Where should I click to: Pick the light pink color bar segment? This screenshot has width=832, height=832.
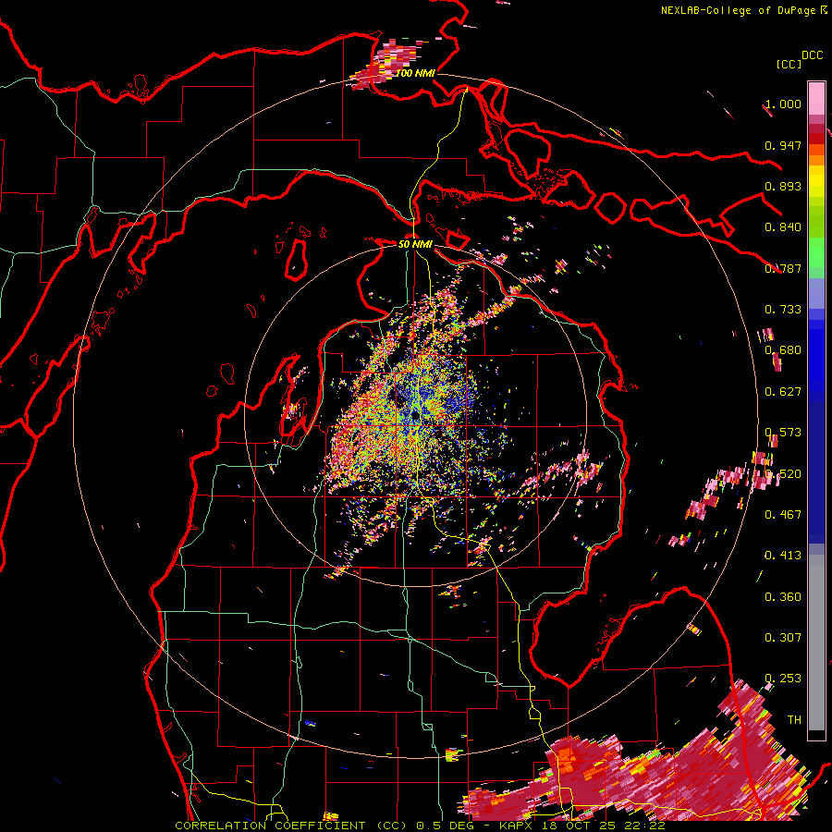point(816,99)
